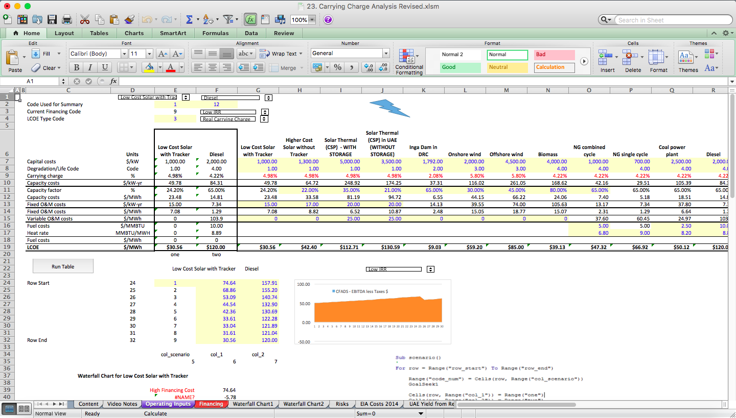Increase font size with the larger A icon
Screen dimensions: 736x418
pos(163,54)
